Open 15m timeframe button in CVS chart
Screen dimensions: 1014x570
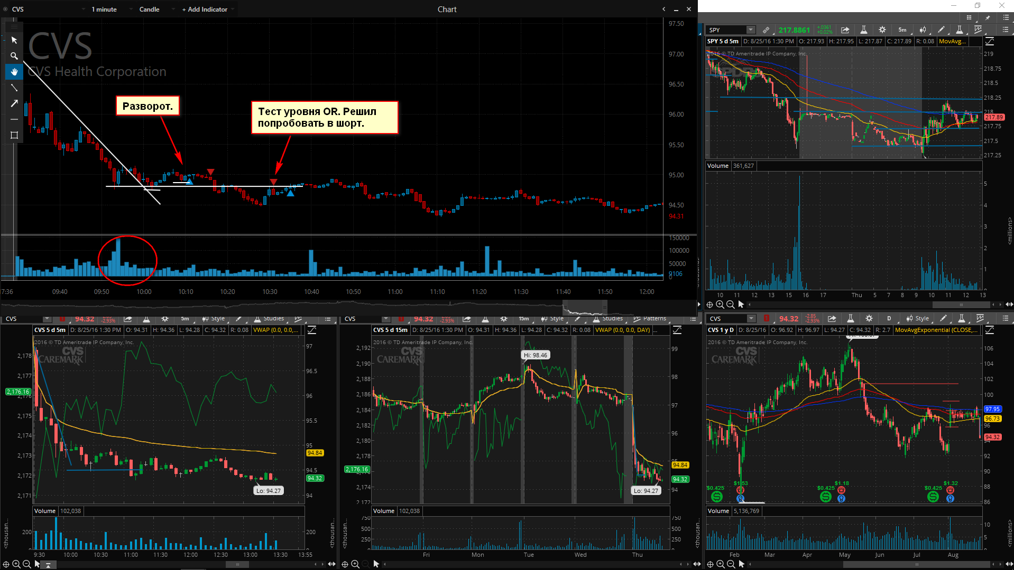click(524, 319)
